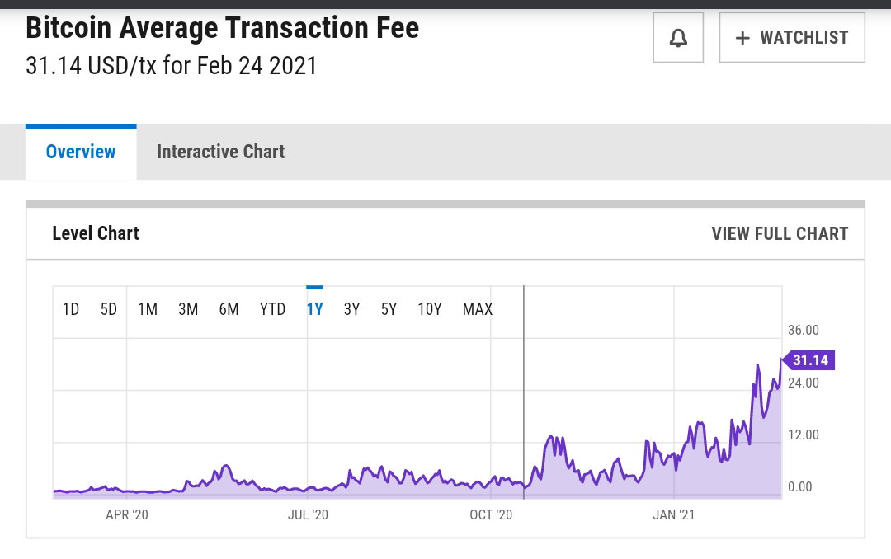891x559 pixels.
Task: Select the 1D time range
Action: (x=71, y=309)
